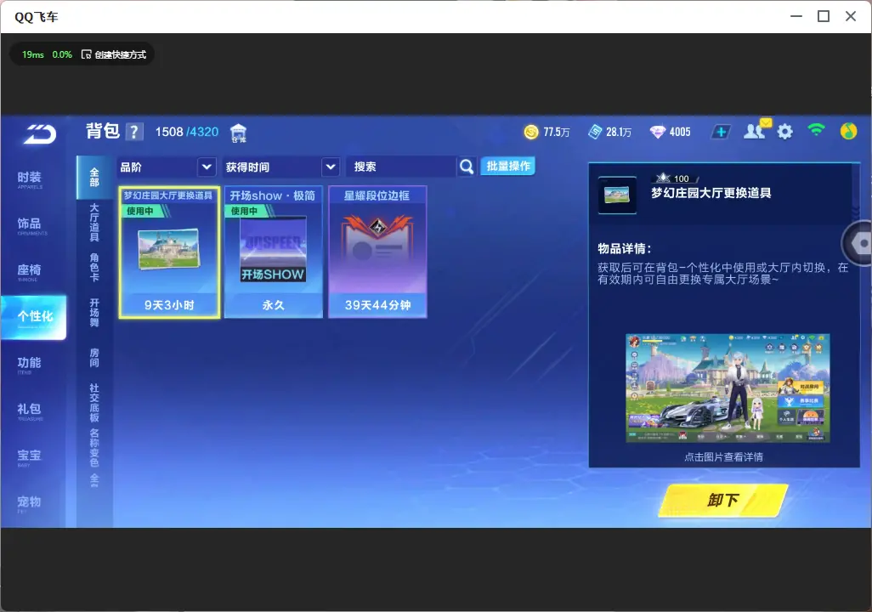Click the game logo back icon

pyautogui.click(x=39, y=134)
